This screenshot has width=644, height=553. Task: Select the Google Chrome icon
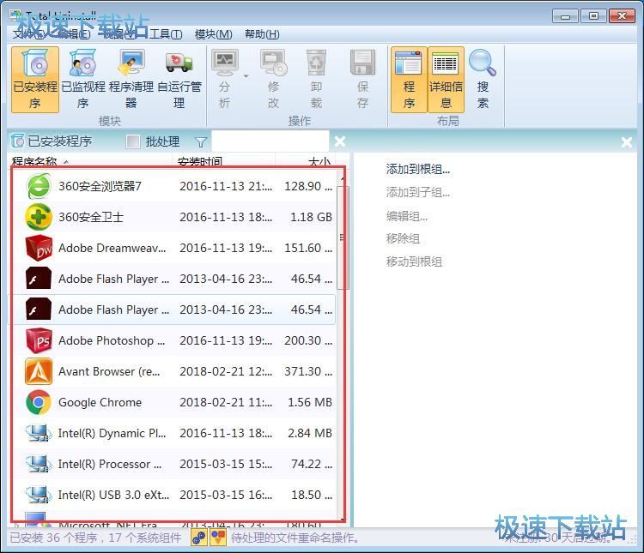click(x=39, y=402)
